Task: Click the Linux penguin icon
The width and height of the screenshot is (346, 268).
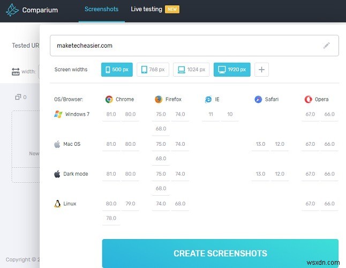Action: coord(57,204)
